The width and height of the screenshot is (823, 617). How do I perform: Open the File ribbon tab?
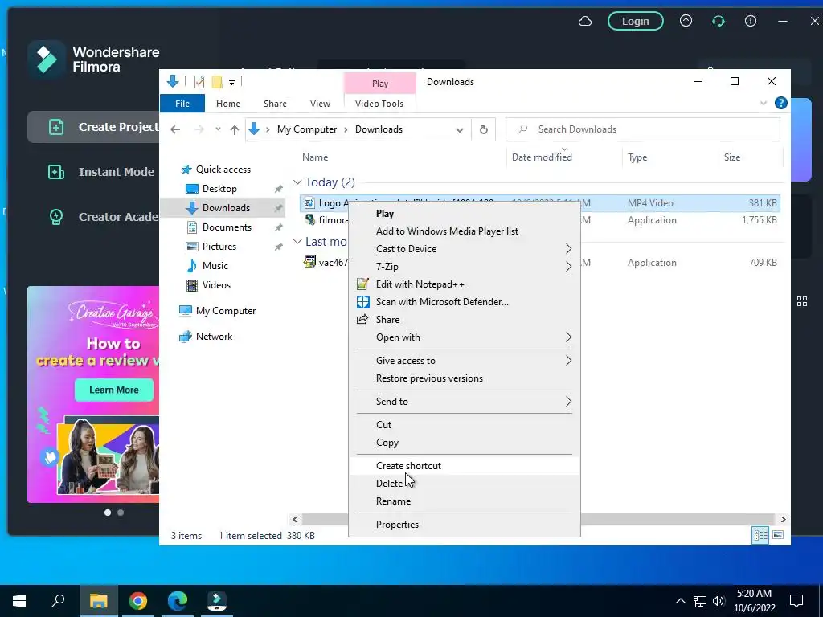coord(182,104)
